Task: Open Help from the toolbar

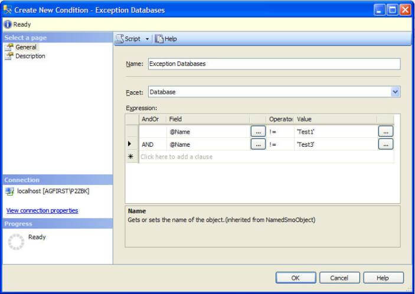Action: (x=166, y=39)
